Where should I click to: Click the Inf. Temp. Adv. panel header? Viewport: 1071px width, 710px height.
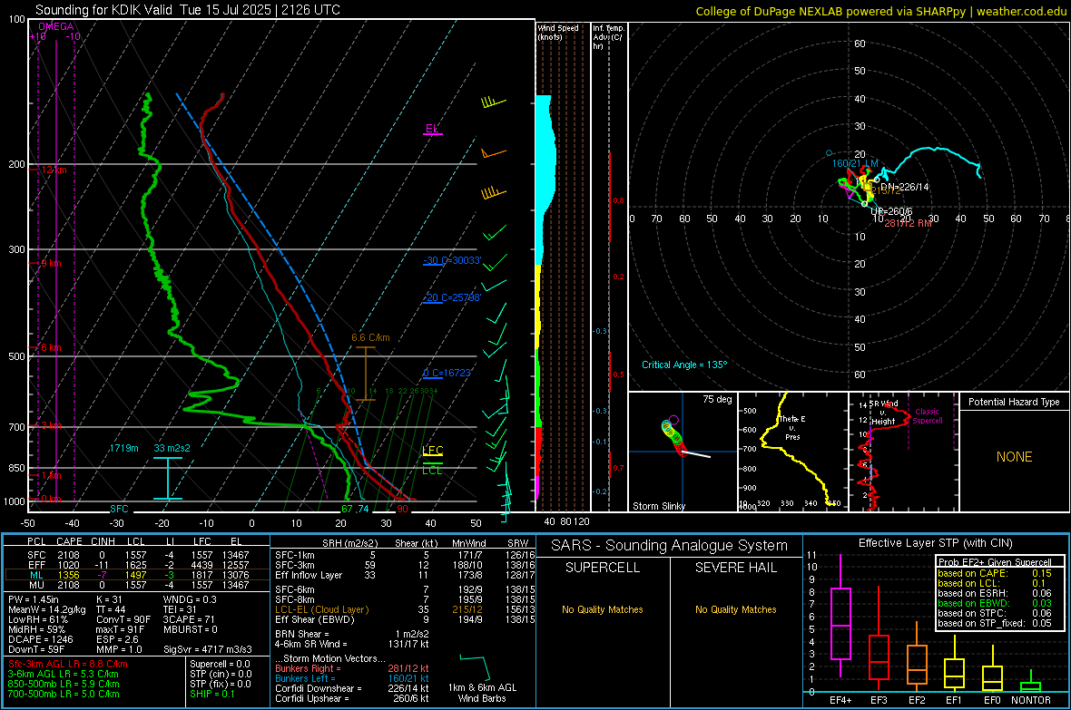point(607,37)
